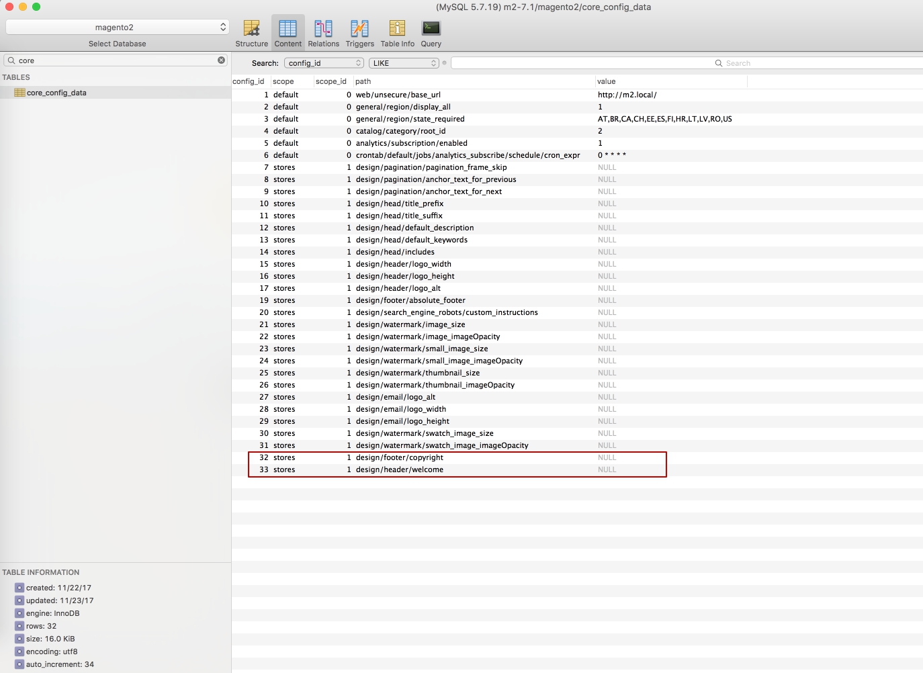
Task: Click the rows: 32 info line
Action: 41,626
